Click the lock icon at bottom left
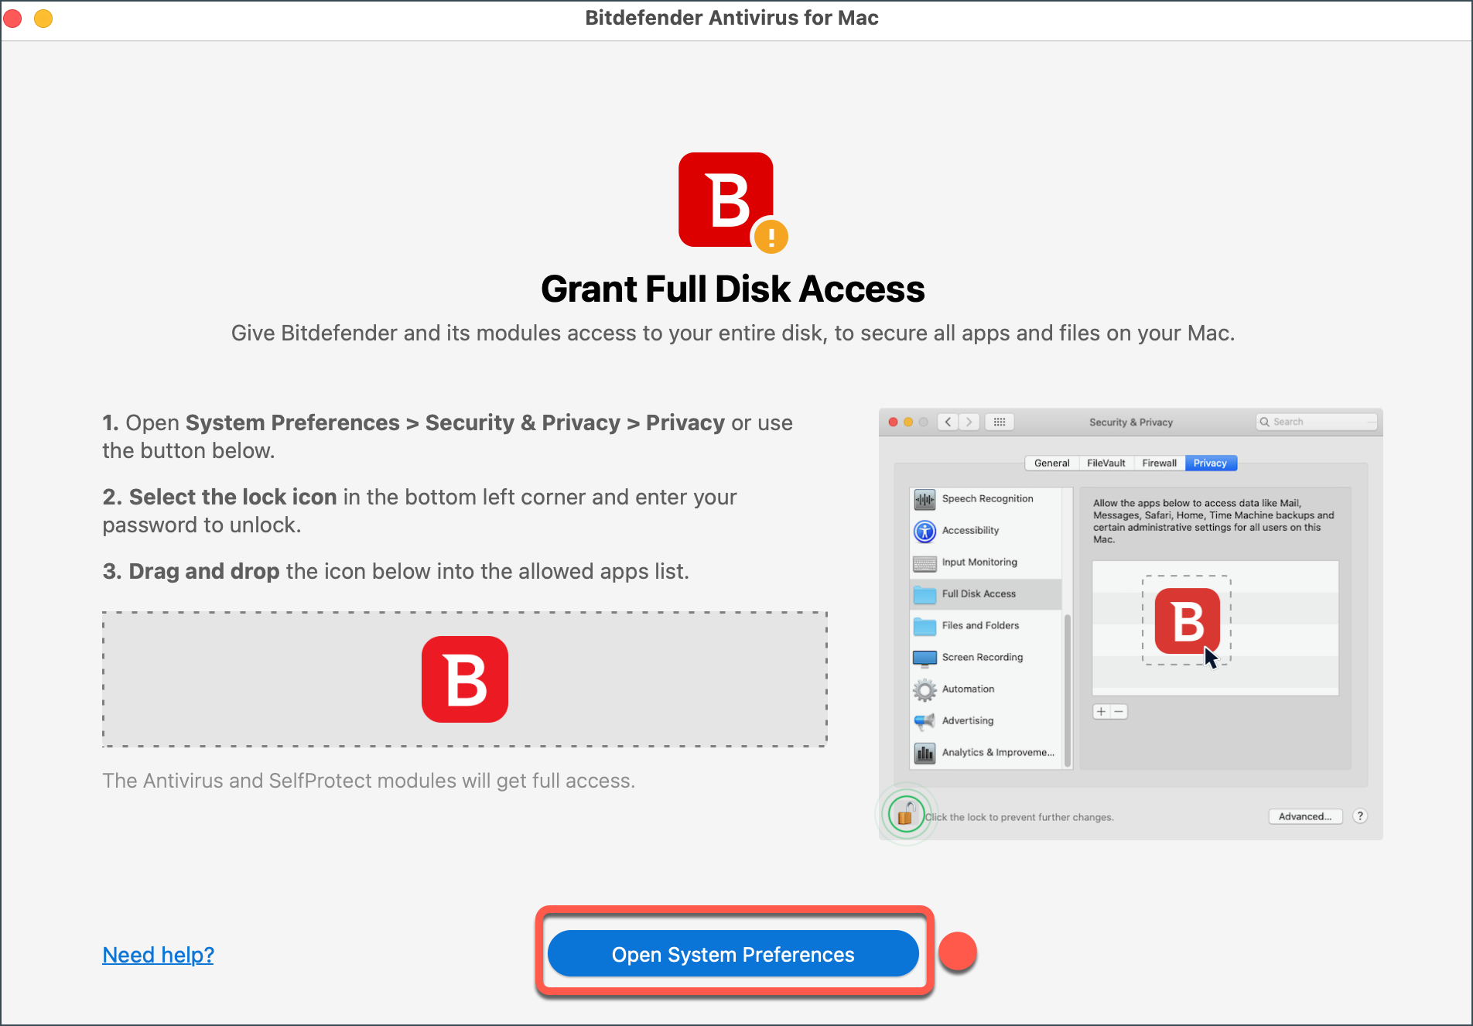This screenshot has width=1473, height=1026. click(x=906, y=815)
